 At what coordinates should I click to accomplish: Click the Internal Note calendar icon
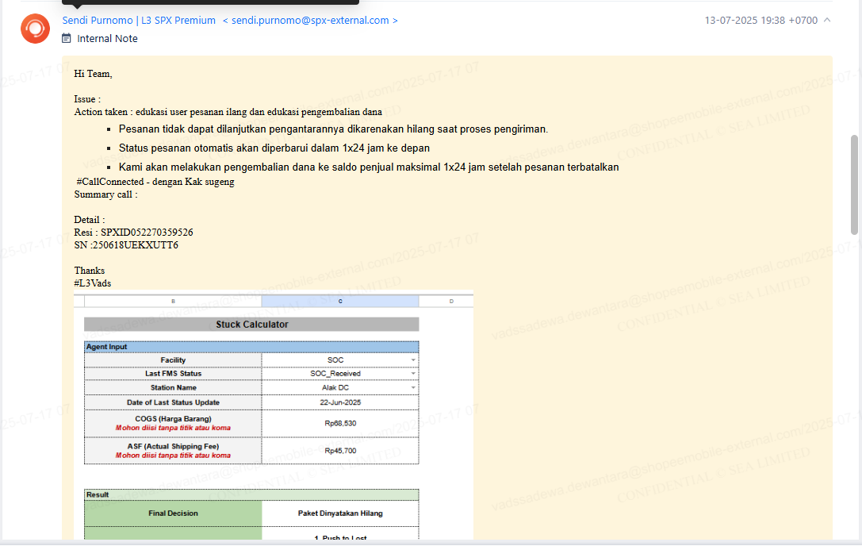tap(67, 39)
